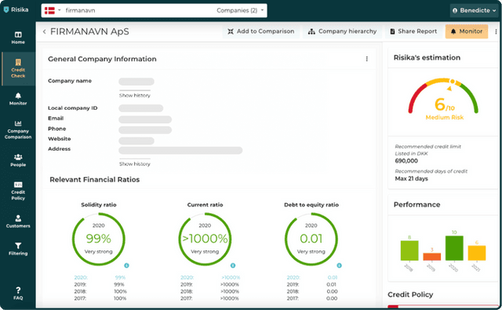Click the firmanavn search field

[138, 10]
